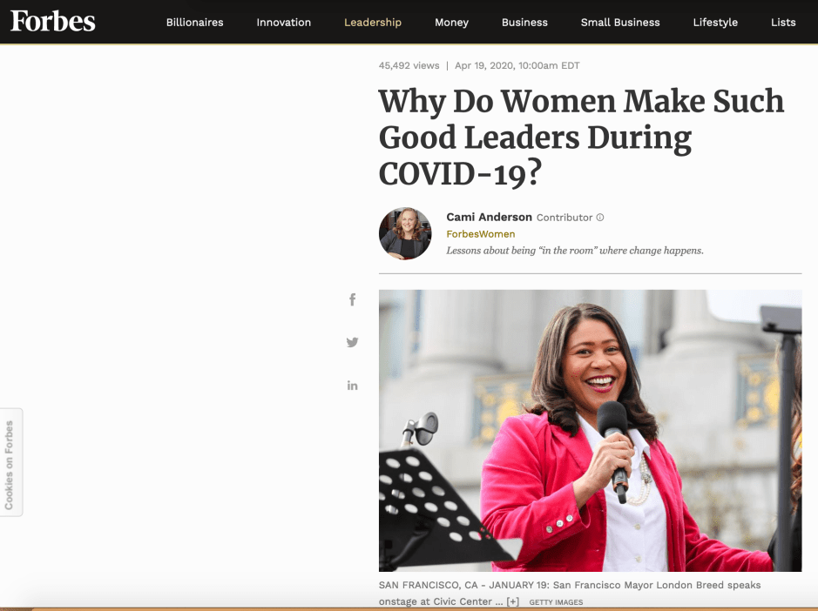The width and height of the screenshot is (818, 611).
Task: Open Cami Anderson's author page
Action: 488,217
